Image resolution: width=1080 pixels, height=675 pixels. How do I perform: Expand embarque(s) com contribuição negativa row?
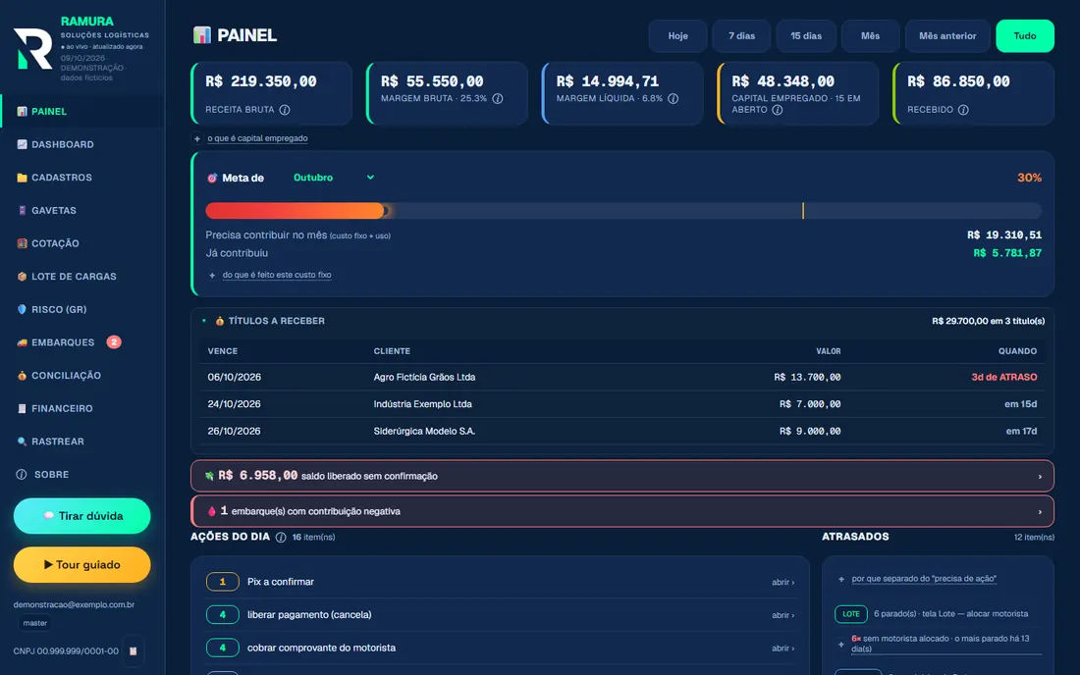point(621,511)
